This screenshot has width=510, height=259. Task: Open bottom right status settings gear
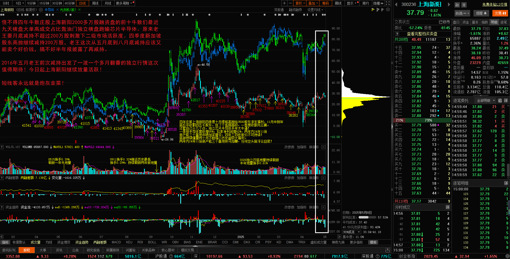click(x=507, y=256)
